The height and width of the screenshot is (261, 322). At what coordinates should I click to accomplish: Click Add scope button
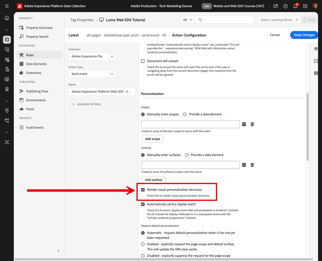coord(152,139)
